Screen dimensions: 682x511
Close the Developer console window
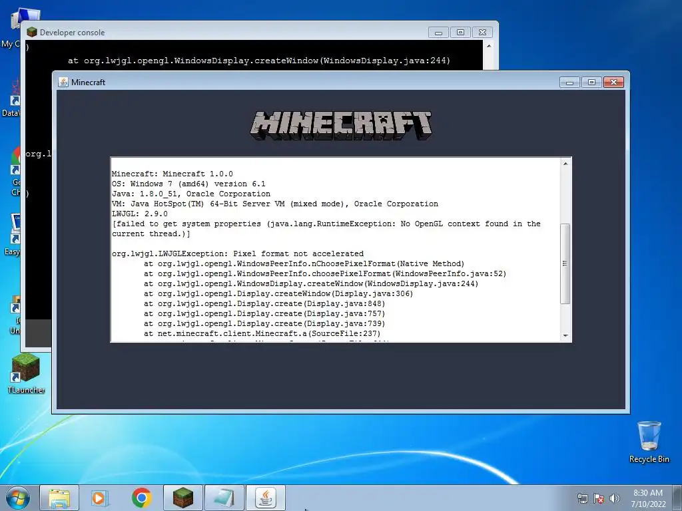click(x=482, y=33)
